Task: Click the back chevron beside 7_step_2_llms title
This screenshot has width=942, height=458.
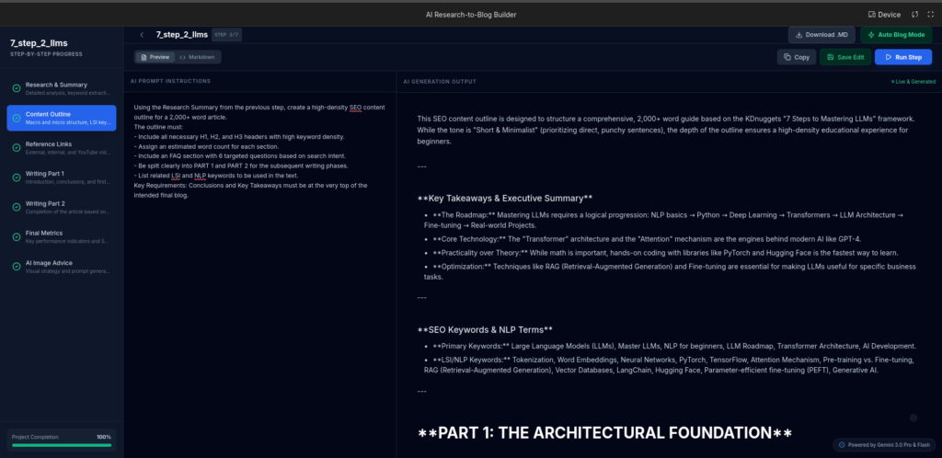Action: pos(142,35)
